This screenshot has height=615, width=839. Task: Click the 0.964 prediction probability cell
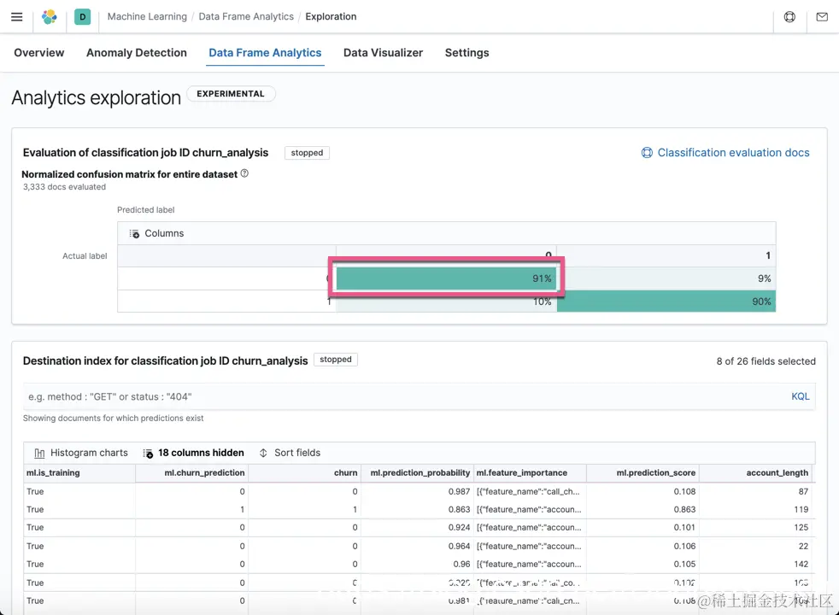click(x=417, y=546)
